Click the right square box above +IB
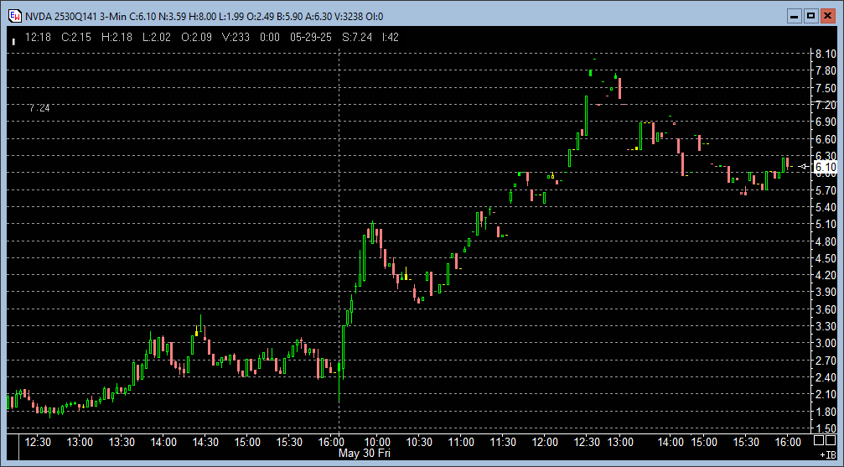This screenshot has width=844, height=467. pos(831,441)
